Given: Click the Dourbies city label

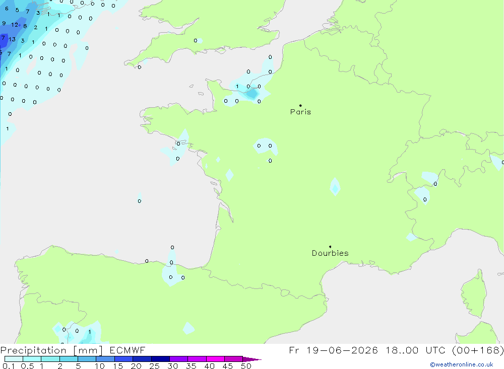Looking at the screenshot, I should pos(330,253).
